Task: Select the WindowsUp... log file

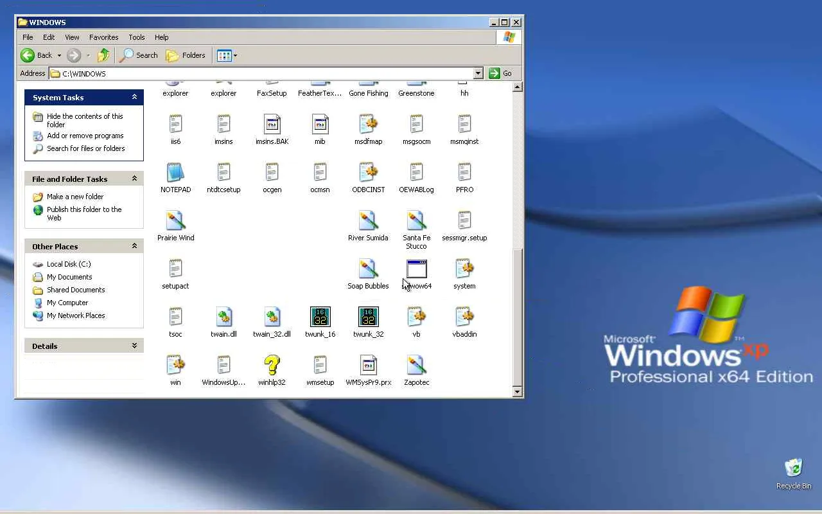Action: pyautogui.click(x=223, y=365)
